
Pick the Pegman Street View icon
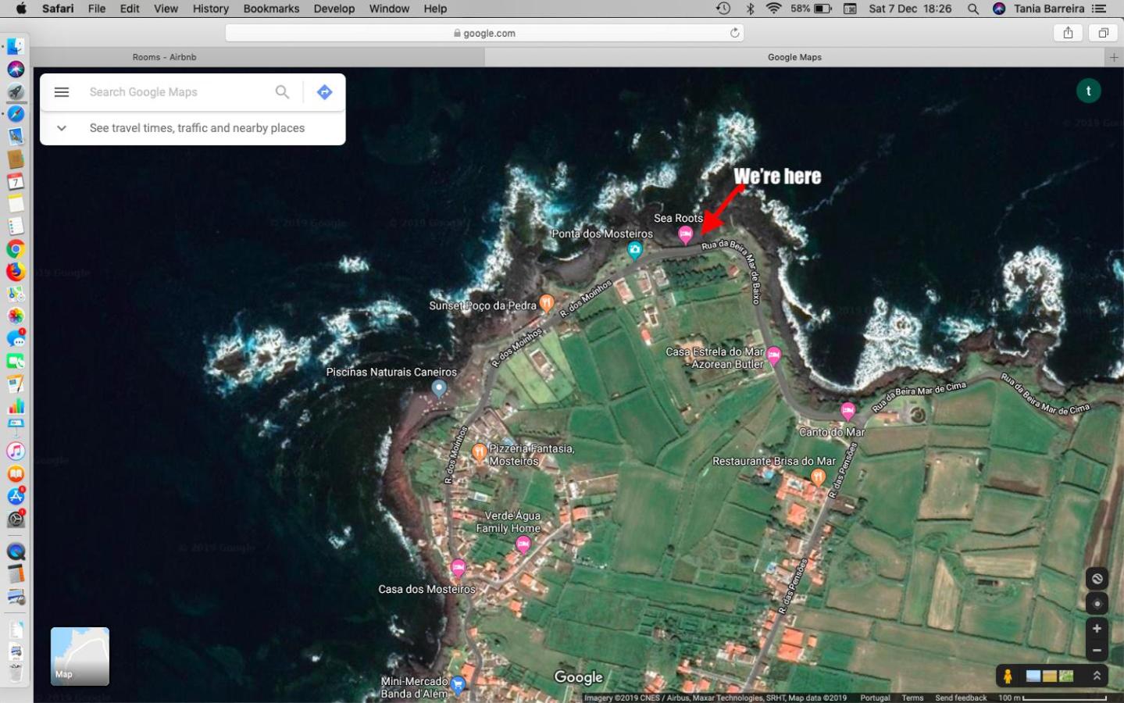(1008, 676)
